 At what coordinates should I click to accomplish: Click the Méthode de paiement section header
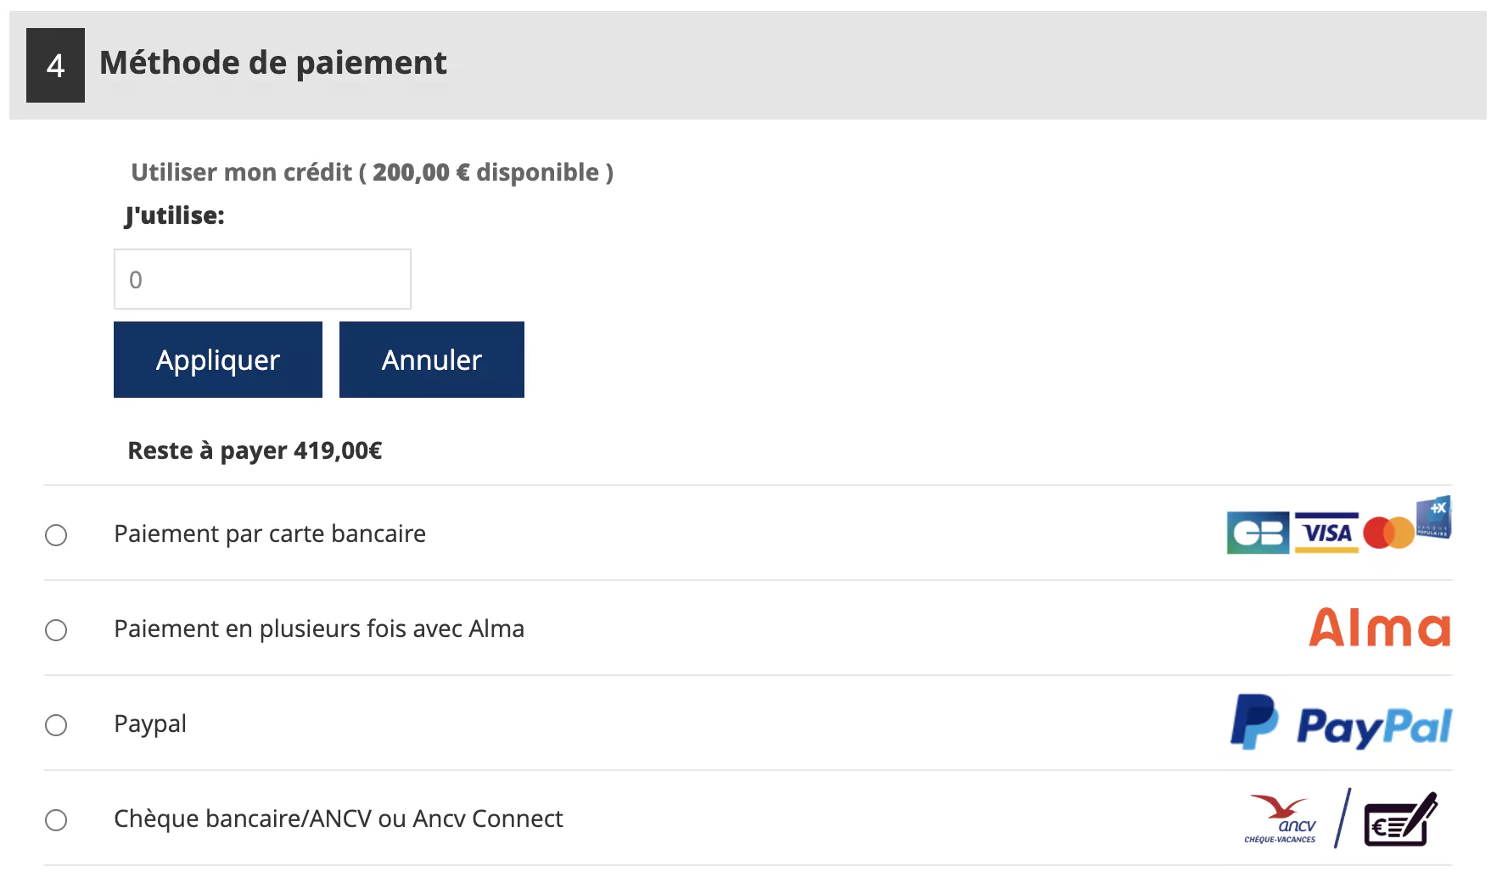click(748, 65)
